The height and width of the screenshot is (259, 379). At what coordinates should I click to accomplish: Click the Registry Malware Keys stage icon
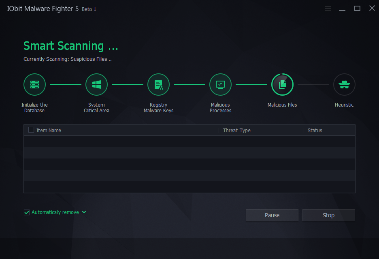pyautogui.click(x=159, y=84)
